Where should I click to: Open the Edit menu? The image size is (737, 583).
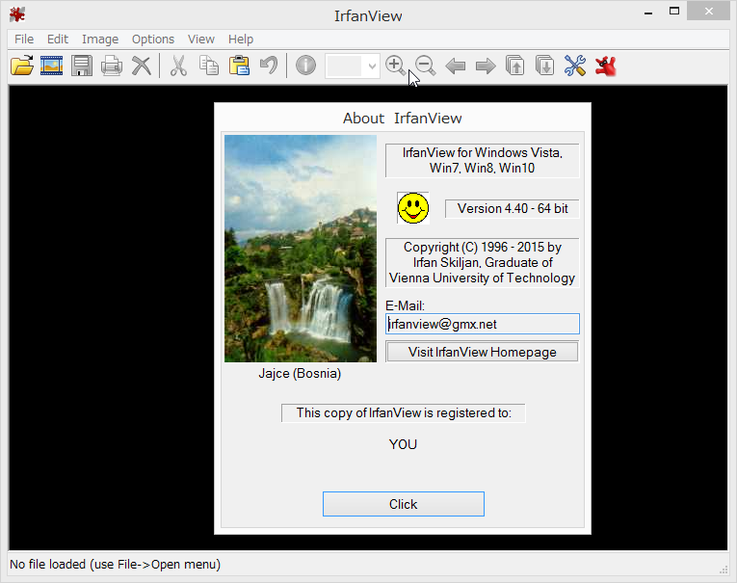click(x=58, y=39)
